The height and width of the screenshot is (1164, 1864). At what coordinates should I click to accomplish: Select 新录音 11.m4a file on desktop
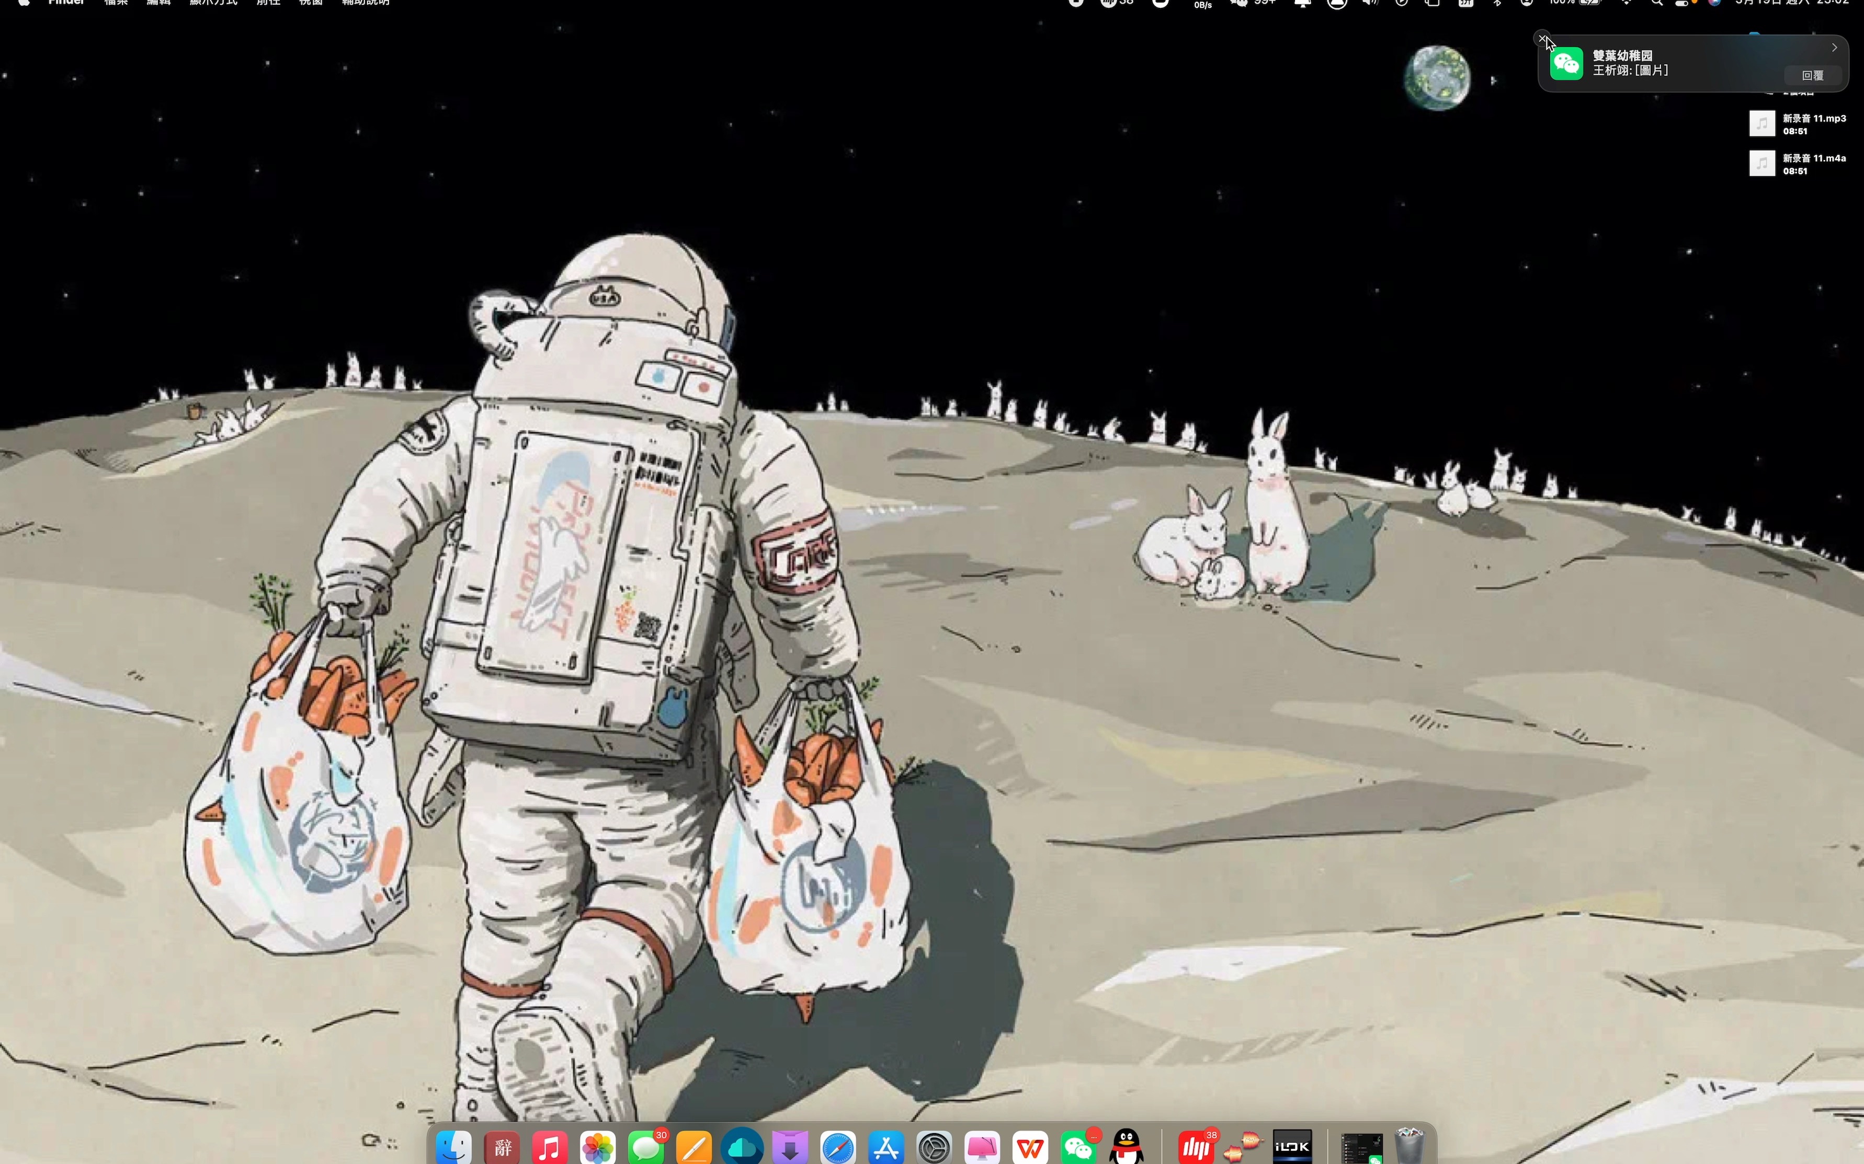point(1798,164)
